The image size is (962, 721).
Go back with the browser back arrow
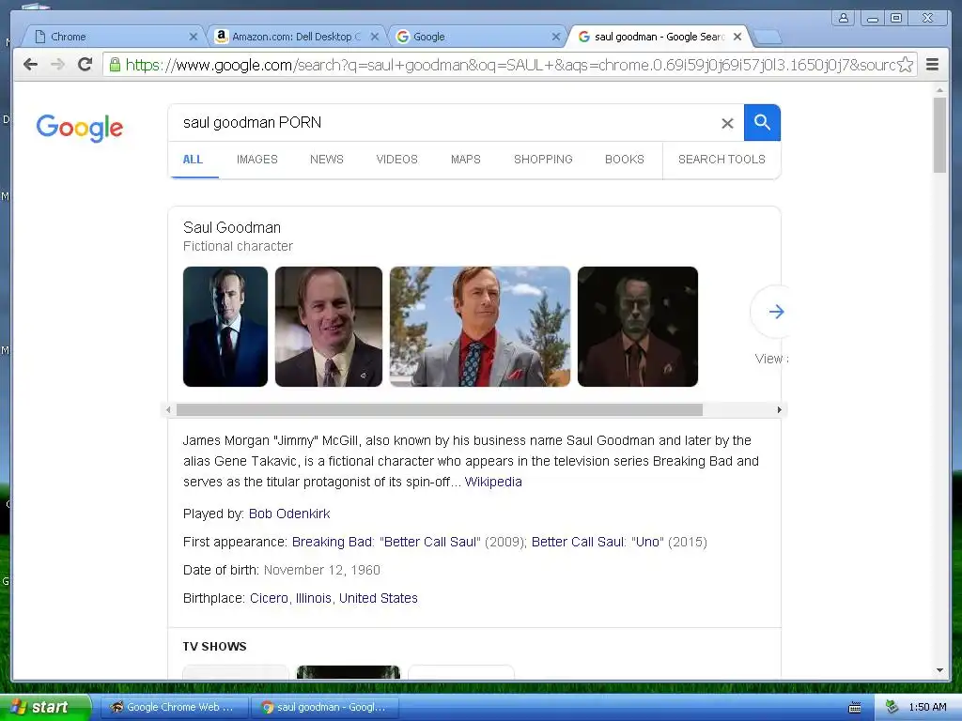[30, 65]
